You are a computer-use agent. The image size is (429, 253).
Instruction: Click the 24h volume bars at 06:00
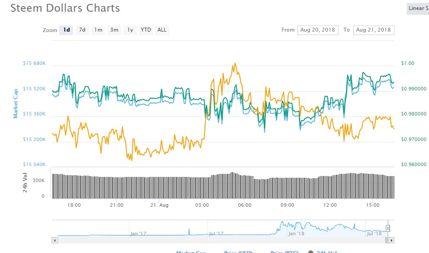245,187
